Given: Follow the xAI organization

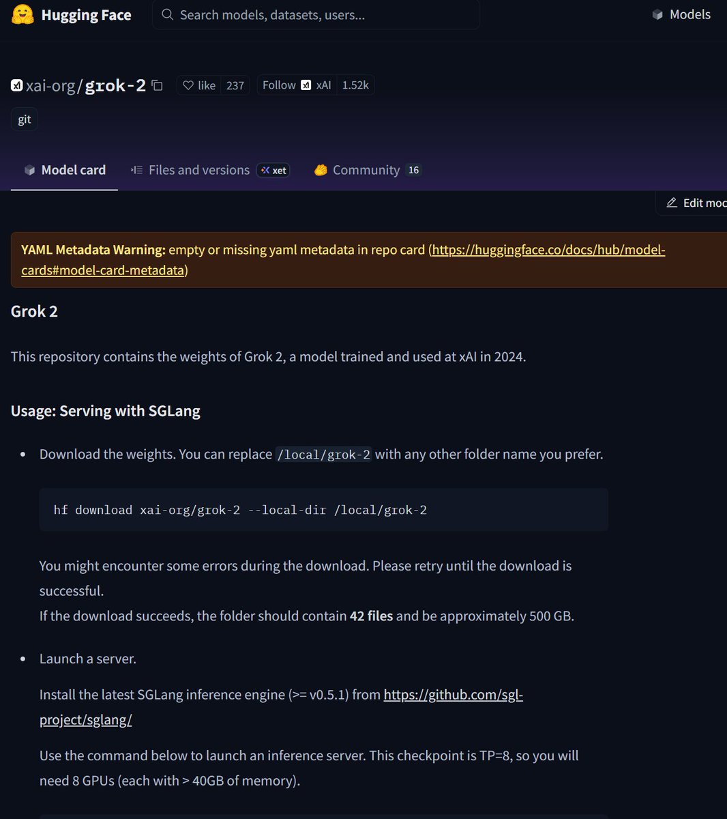Looking at the screenshot, I should [297, 85].
